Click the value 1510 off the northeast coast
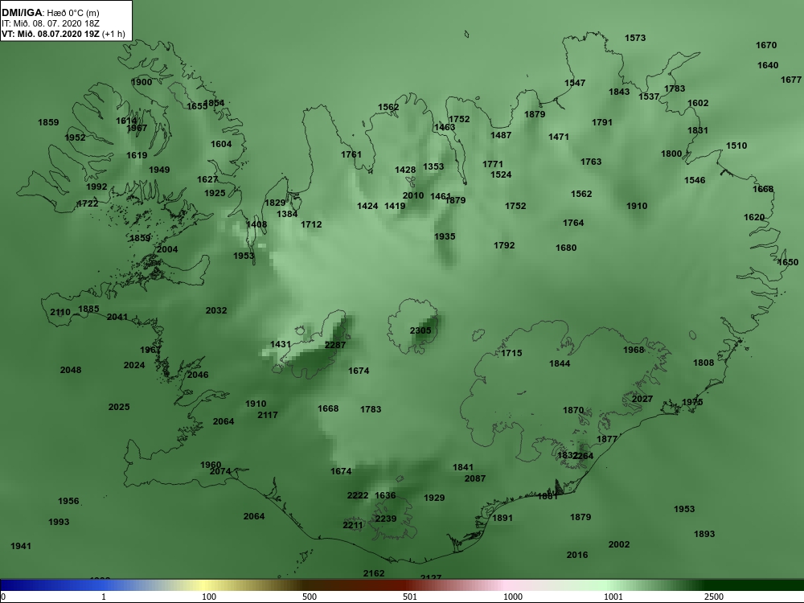The height and width of the screenshot is (603, 804). (736, 146)
